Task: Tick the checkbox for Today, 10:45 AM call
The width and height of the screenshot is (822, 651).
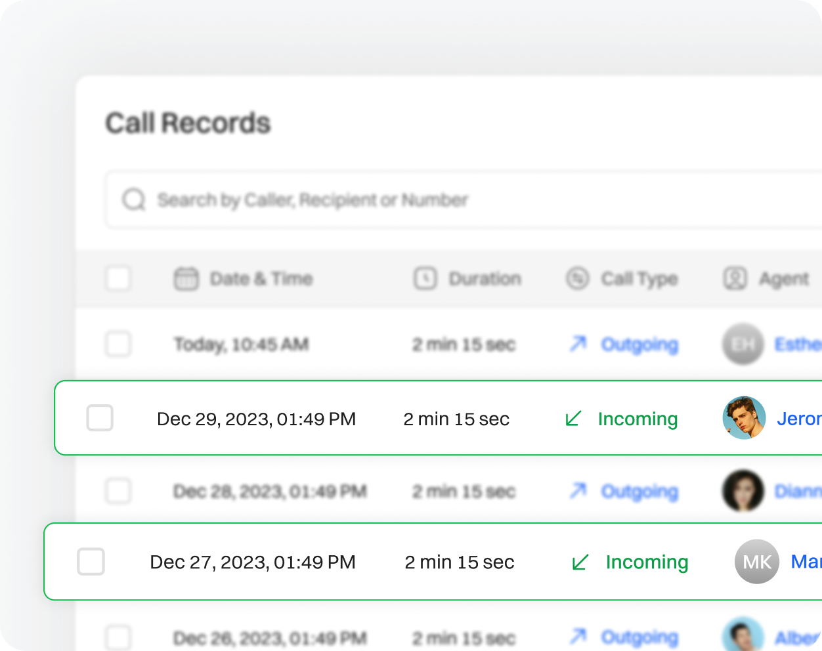Action: 118,344
